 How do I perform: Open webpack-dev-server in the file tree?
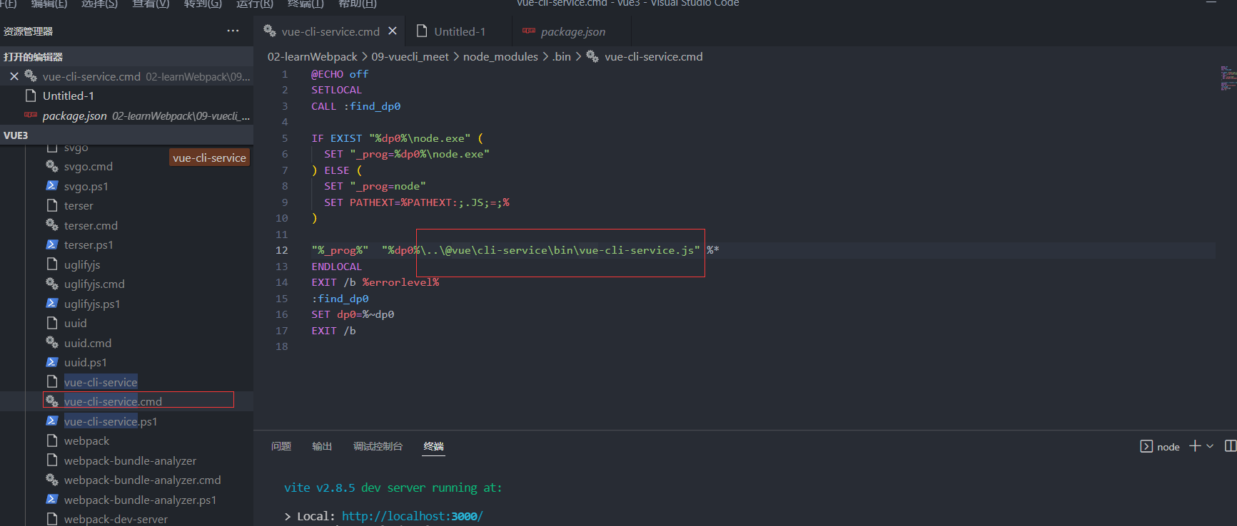tap(116, 519)
